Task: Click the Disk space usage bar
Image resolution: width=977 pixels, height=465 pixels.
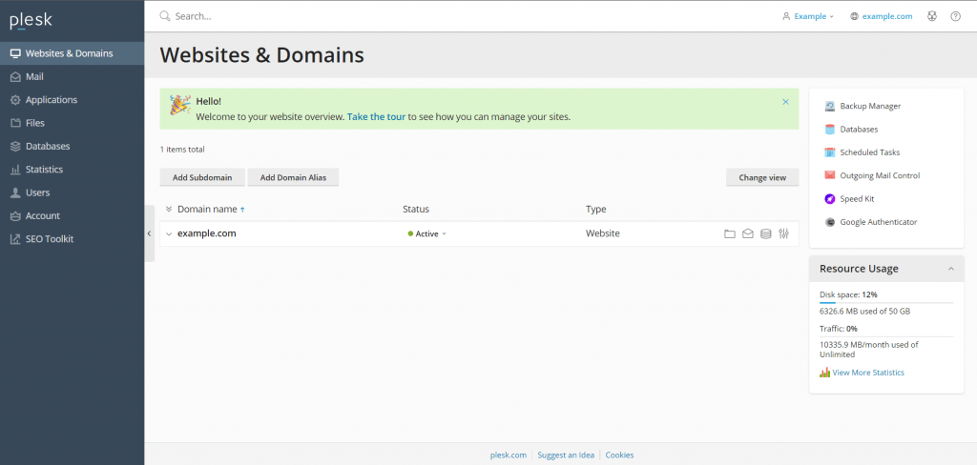Action: coord(886,302)
